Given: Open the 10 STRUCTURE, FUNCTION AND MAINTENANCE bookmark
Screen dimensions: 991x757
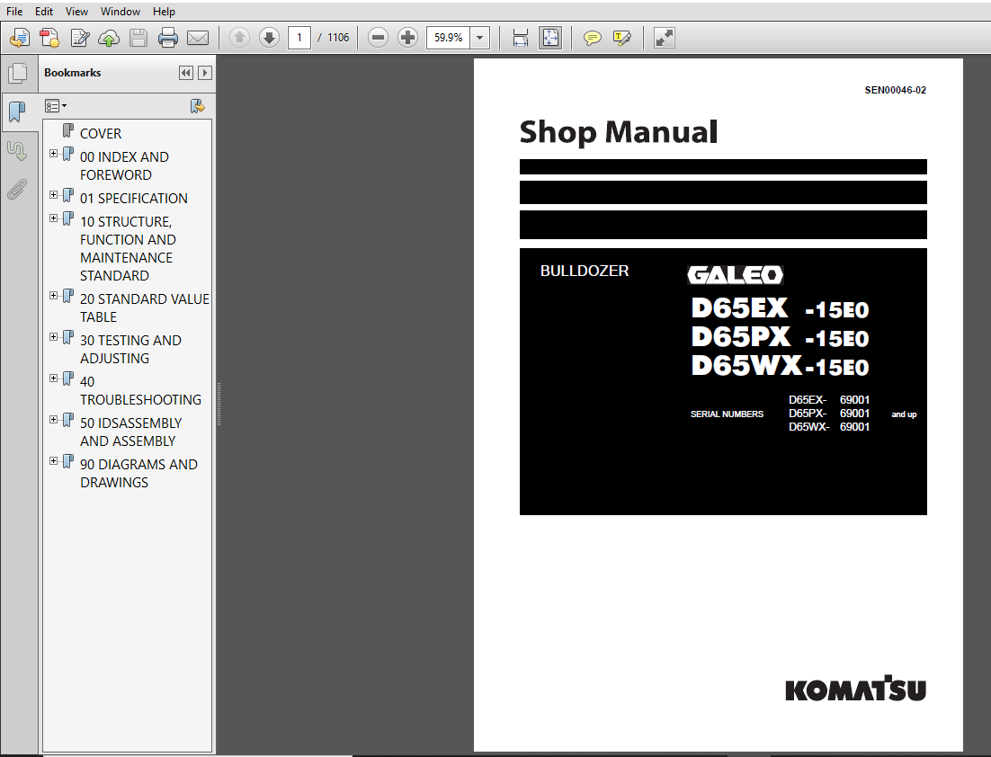Looking at the screenshot, I should [129, 249].
